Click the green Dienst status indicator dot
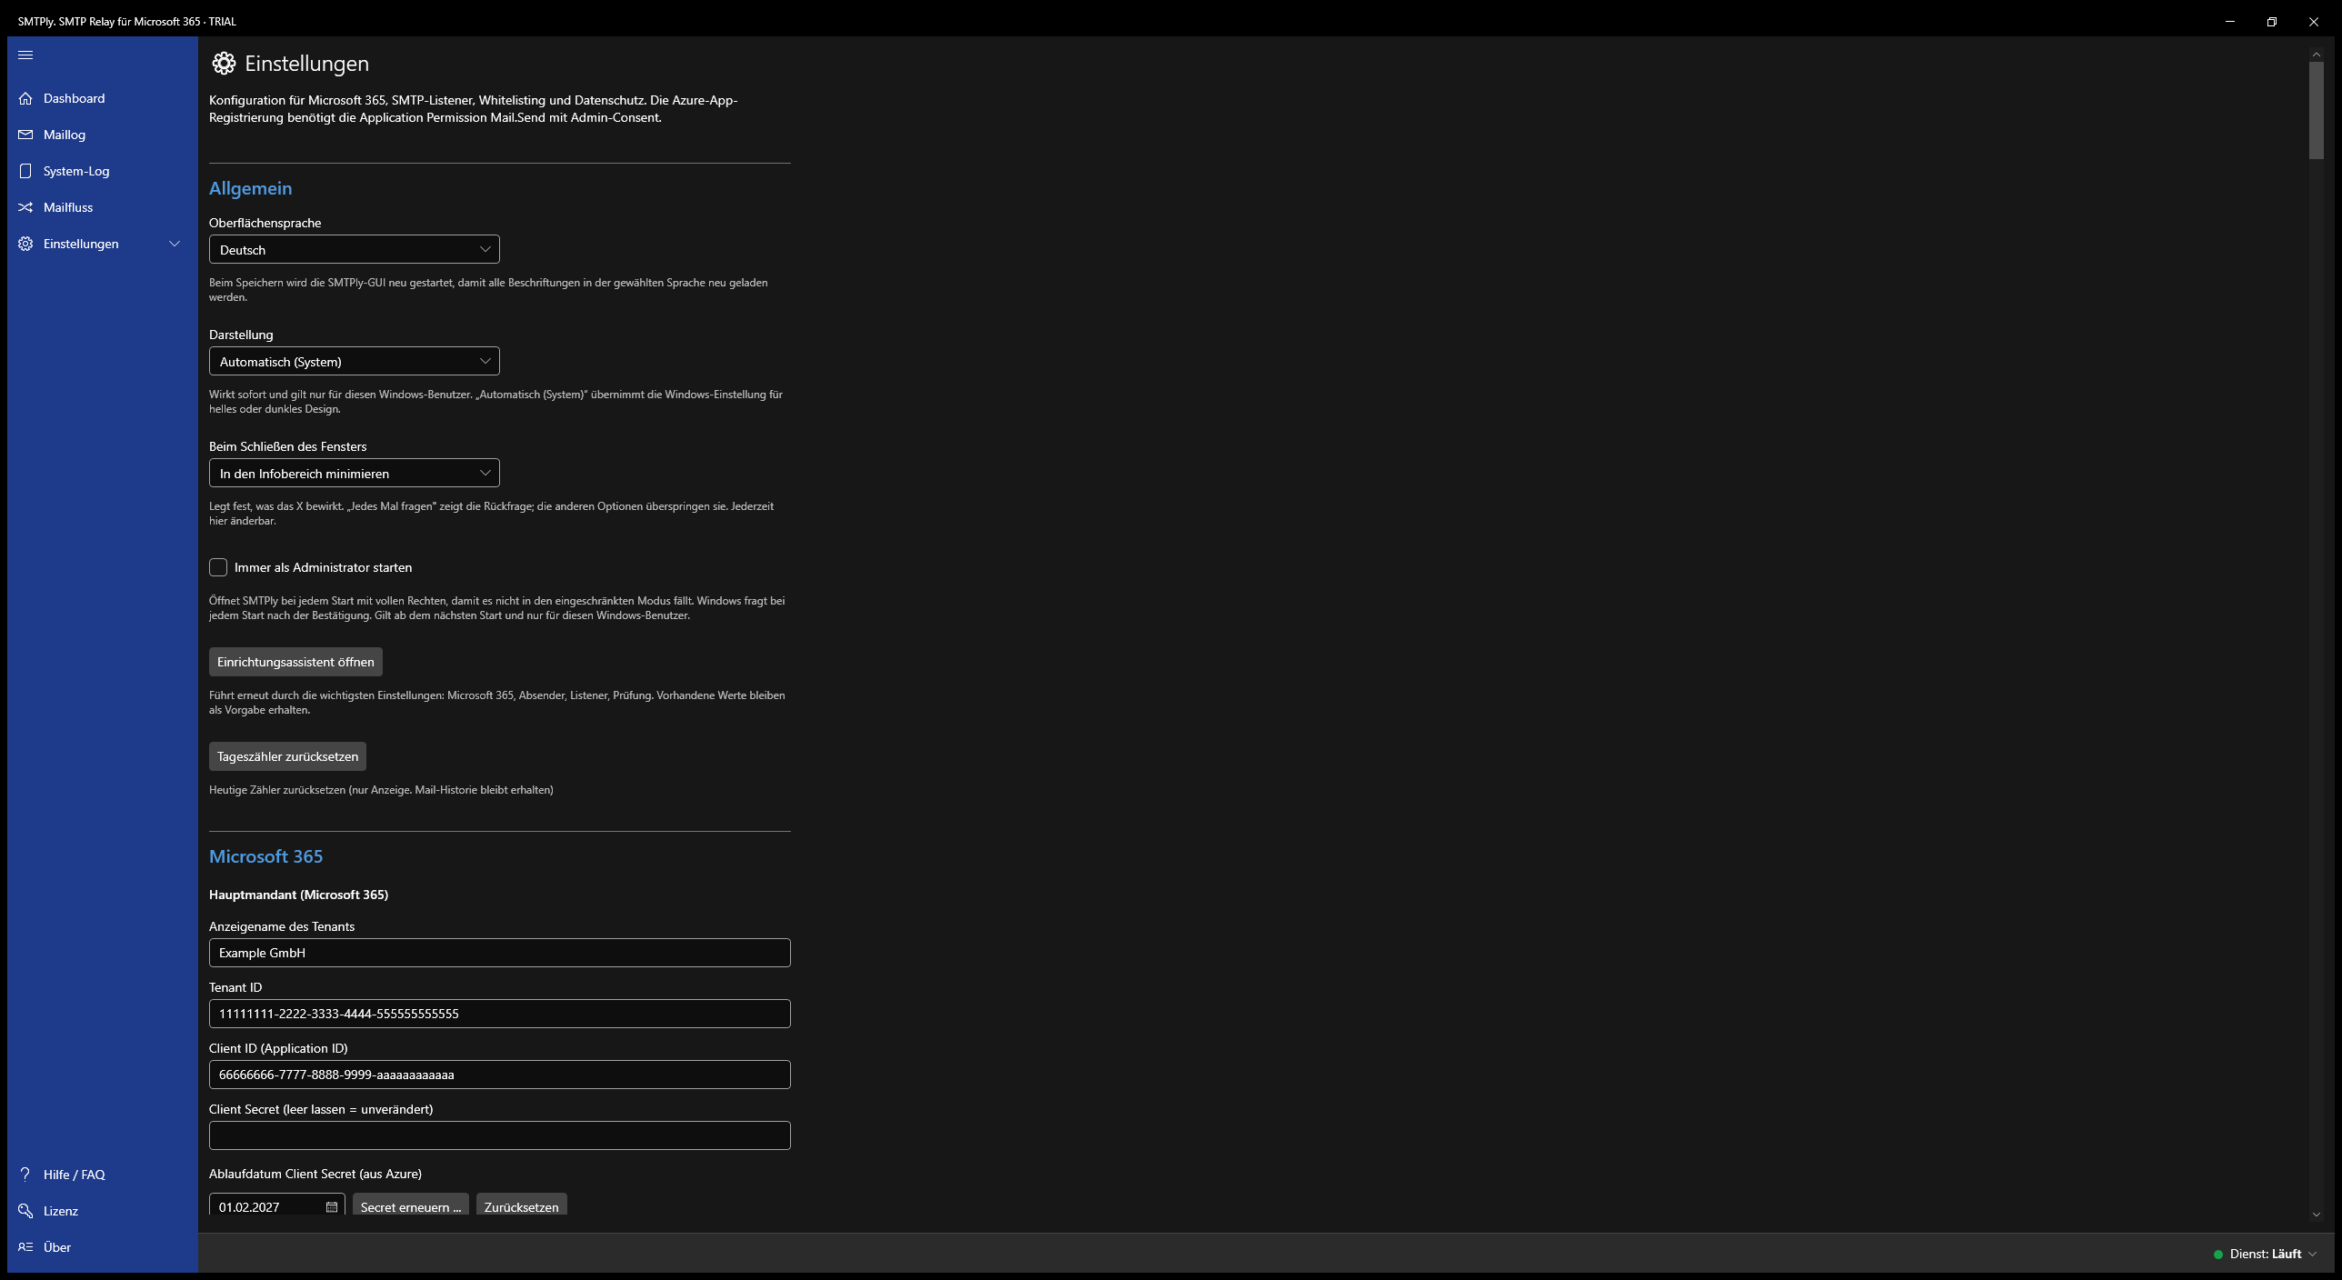Screen dimensions: 2342x1280 click(2218, 1254)
